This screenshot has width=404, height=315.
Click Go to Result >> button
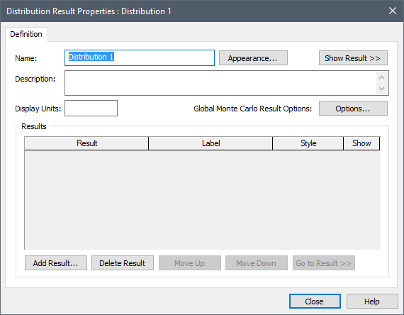click(x=324, y=263)
